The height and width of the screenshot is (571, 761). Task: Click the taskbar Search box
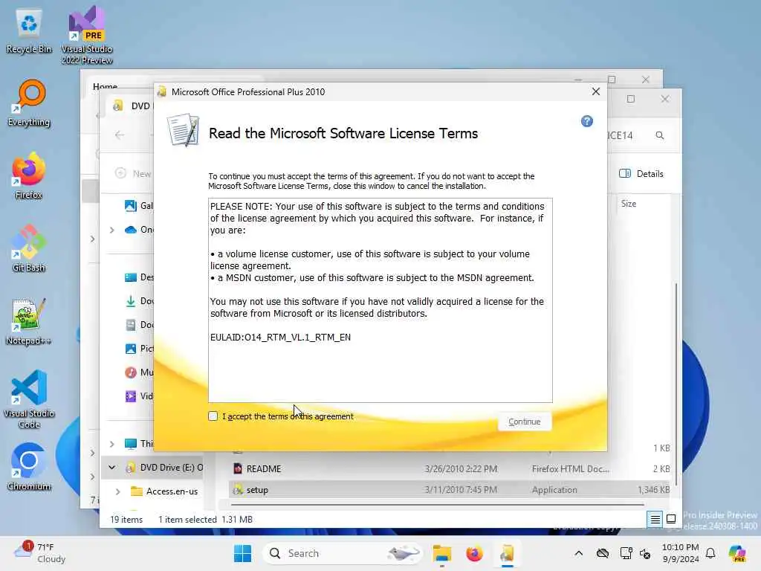(x=342, y=553)
